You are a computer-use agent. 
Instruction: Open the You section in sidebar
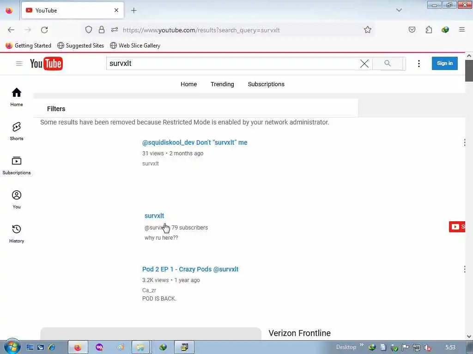pyautogui.click(x=17, y=199)
